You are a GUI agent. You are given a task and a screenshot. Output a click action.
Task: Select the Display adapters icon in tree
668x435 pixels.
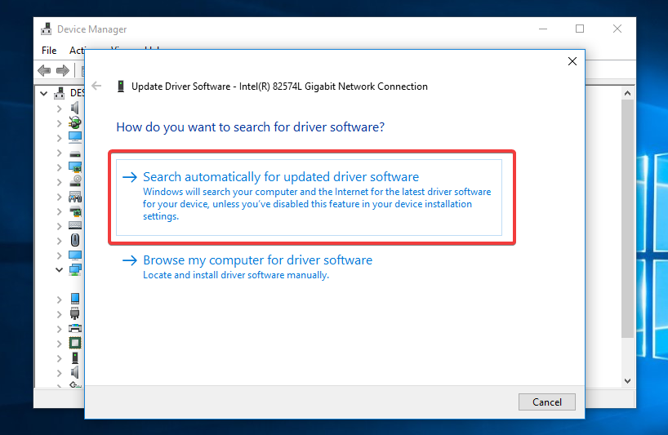pos(75,166)
